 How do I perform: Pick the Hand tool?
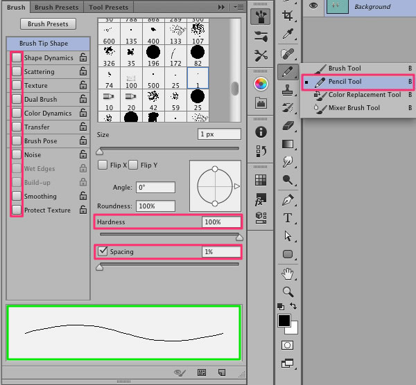pos(287,274)
